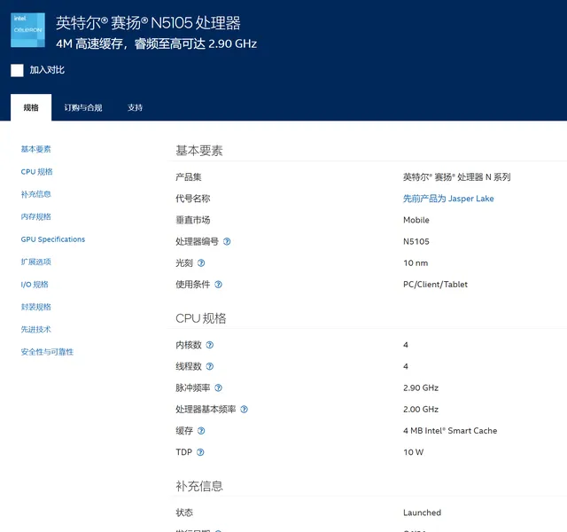This screenshot has height=532, width=567.
Task: Switch to the 规格 tab
Action: click(31, 107)
